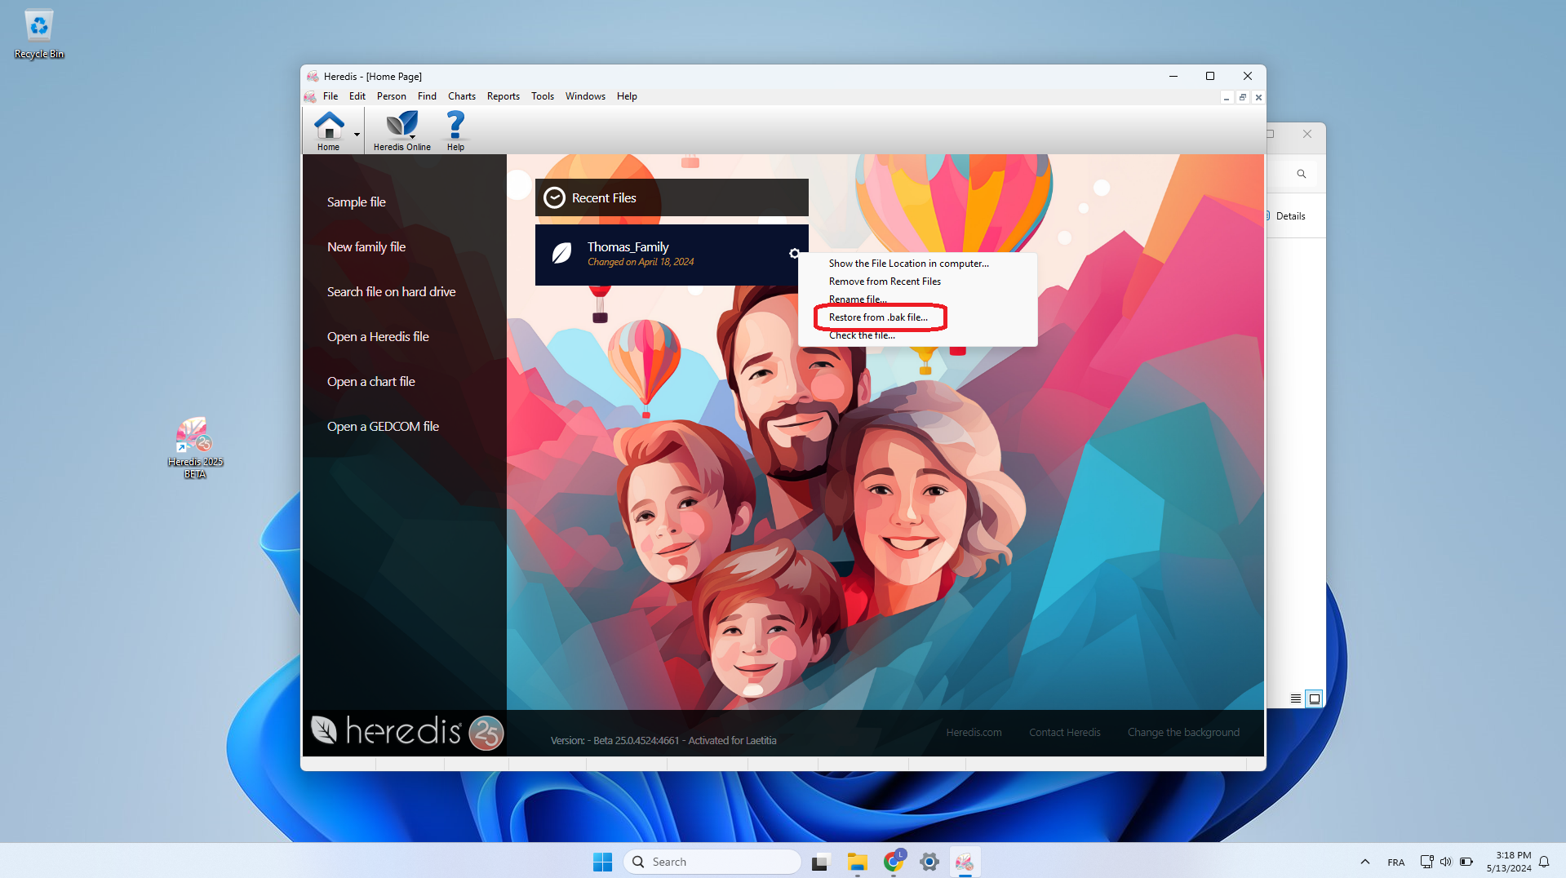Screen dimensions: 1566x878
Task: Minimize the inner Home Page document window
Action: pos(1227,97)
